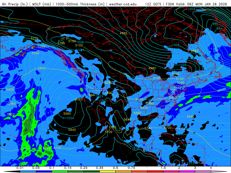Click the '994' pressure contour label

pyautogui.click(x=219, y=29)
